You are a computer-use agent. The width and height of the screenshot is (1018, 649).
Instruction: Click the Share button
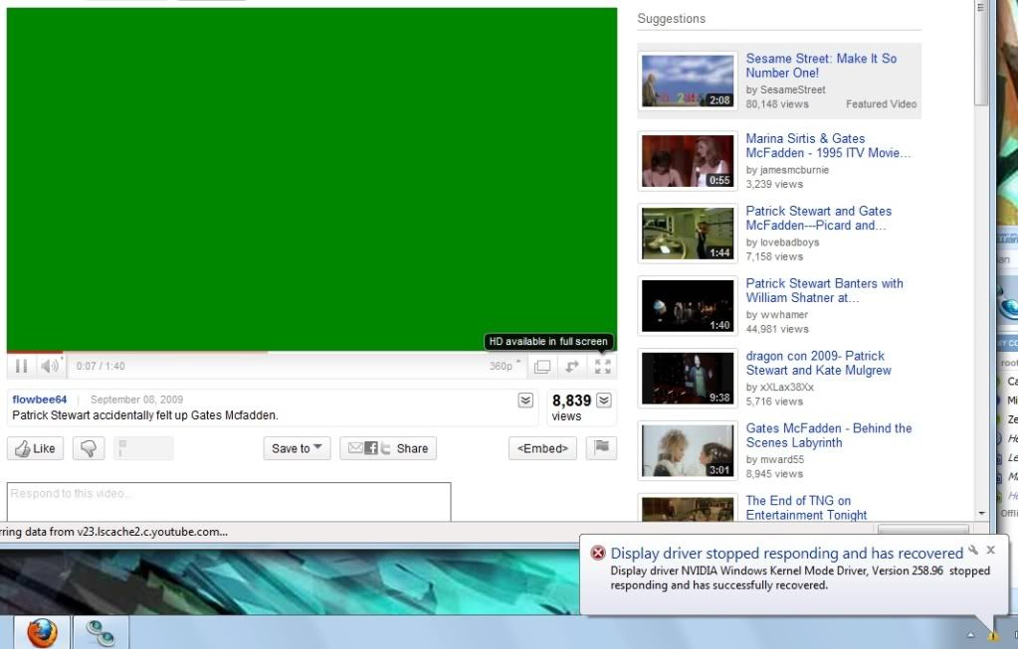(388, 448)
